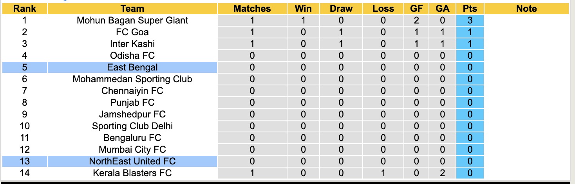This screenshot has height=184, width=575.
Task: Click Kerala Blasters' goals against value
Action: [442, 173]
